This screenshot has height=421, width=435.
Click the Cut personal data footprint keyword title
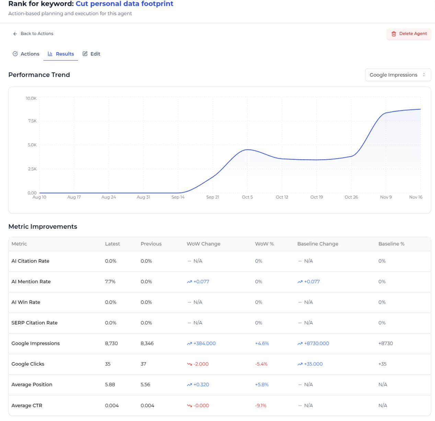tap(125, 4)
